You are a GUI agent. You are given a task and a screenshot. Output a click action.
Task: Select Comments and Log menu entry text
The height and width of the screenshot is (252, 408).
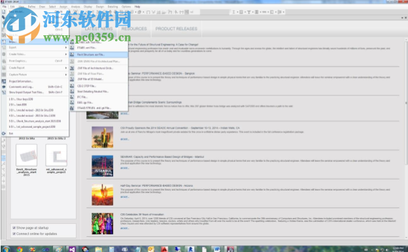tap(21, 87)
